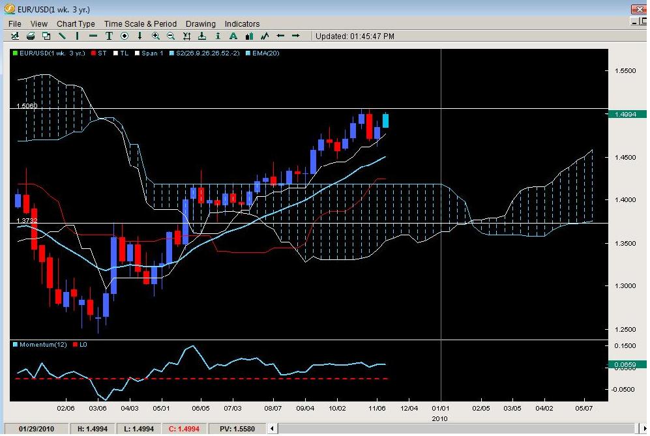Open the Chart Type menu
Viewport: 650px width, 436px height.
coord(76,23)
